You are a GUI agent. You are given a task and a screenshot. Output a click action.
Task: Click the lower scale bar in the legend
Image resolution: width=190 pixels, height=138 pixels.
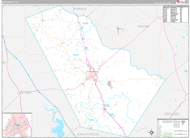pyautogui.click(x=180, y=134)
